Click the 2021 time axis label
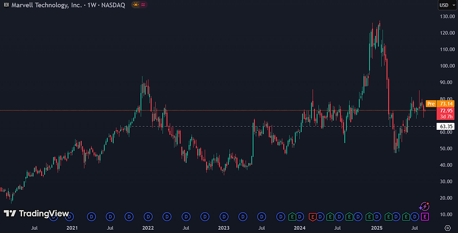The width and height of the screenshot is (458, 233). 72,228
